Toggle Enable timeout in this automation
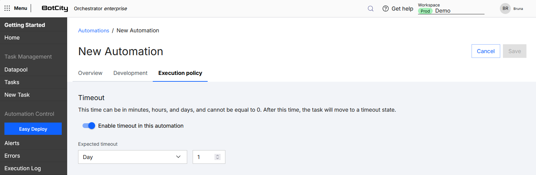Screen dimensions: 536x175 (x=89, y=126)
